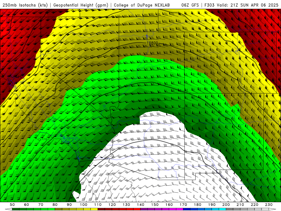Click the dark maroon swatch right of 110
The width and height of the screenshot is (281, 211).
coord(101,209)
